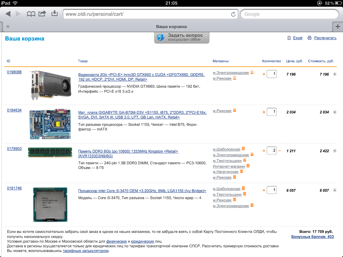Select Интернет-магазин for Kingston memory

click(229, 166)
